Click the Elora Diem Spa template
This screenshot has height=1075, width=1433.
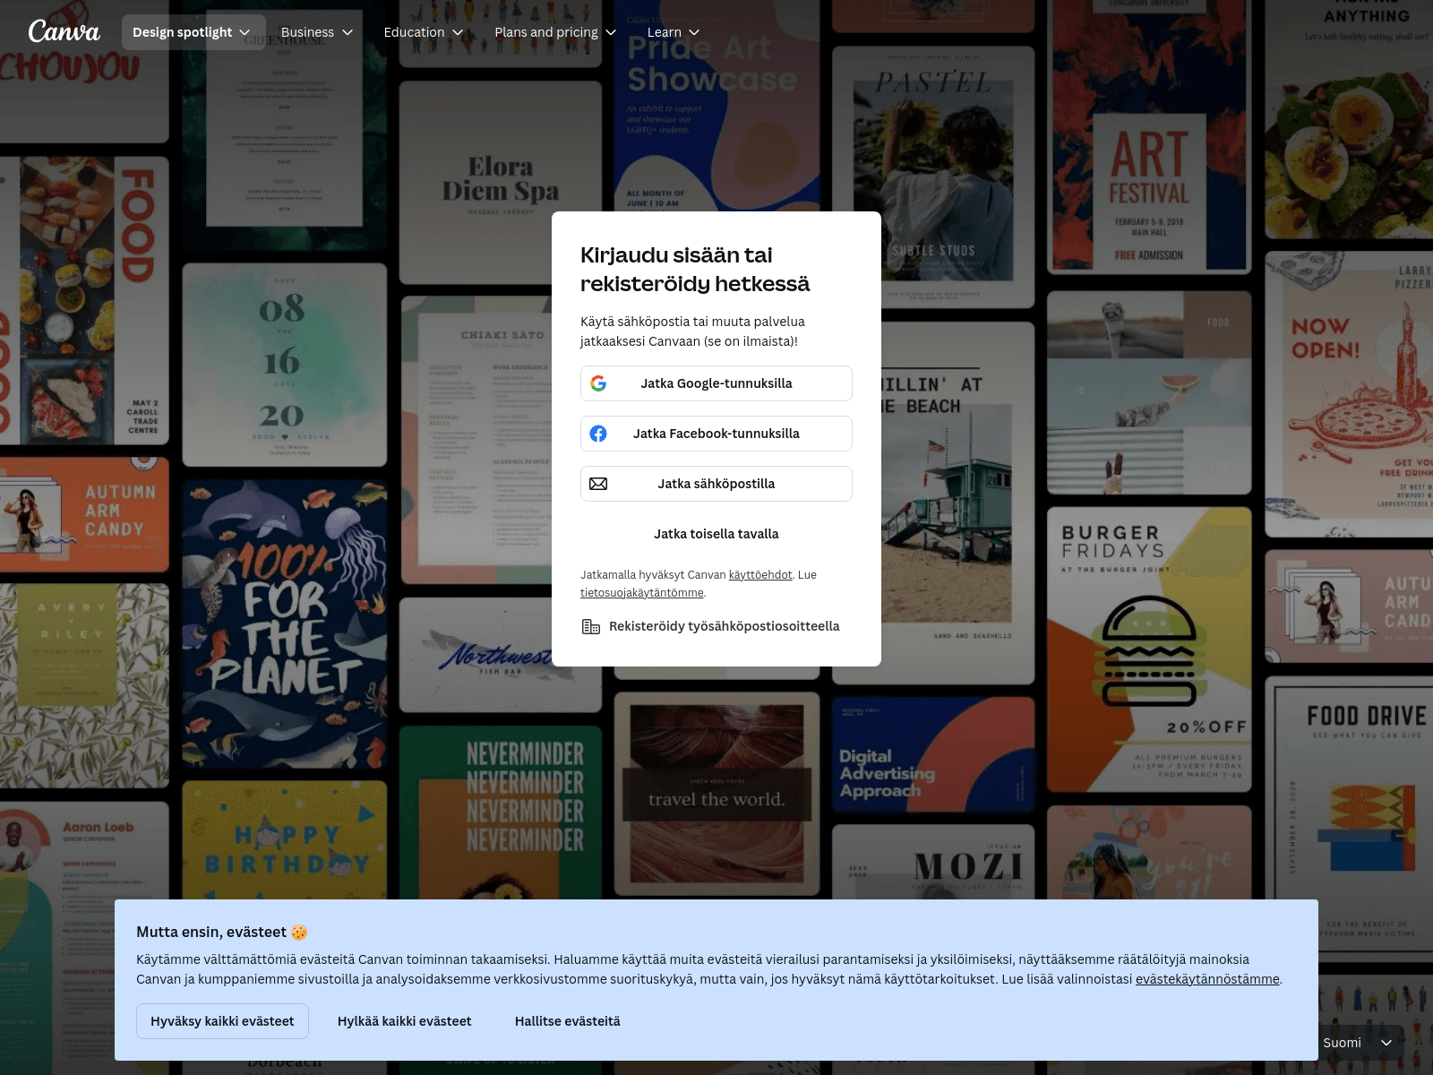[501, 183]
